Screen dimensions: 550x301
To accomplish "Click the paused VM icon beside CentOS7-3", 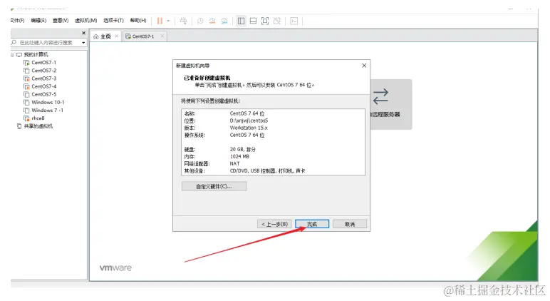I will pos(26,78).
